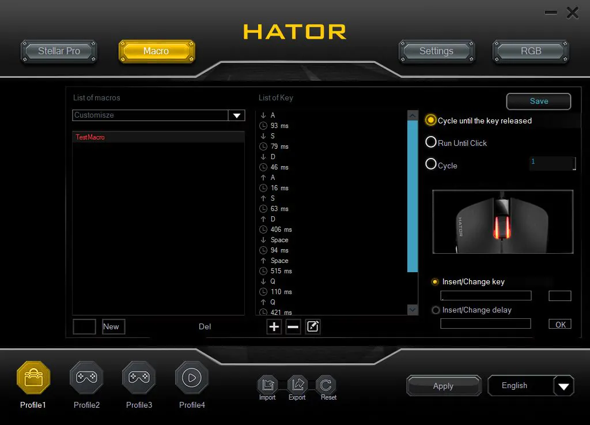Click the OK button

(x=560, y=324)
